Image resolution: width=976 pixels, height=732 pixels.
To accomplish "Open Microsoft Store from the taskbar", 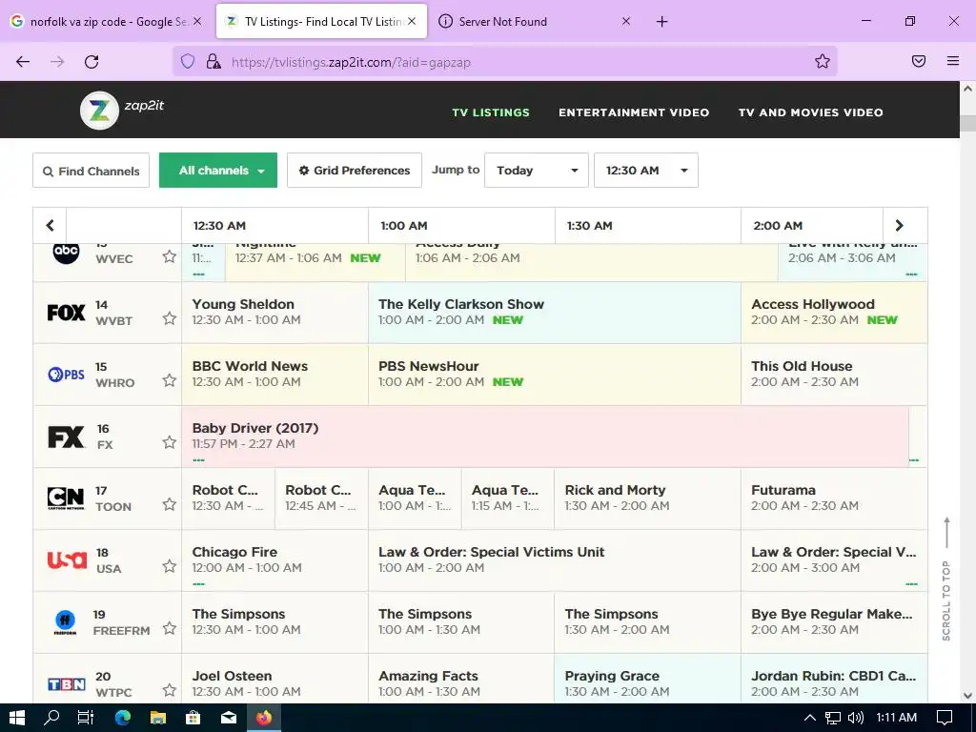I will point(193,718).
